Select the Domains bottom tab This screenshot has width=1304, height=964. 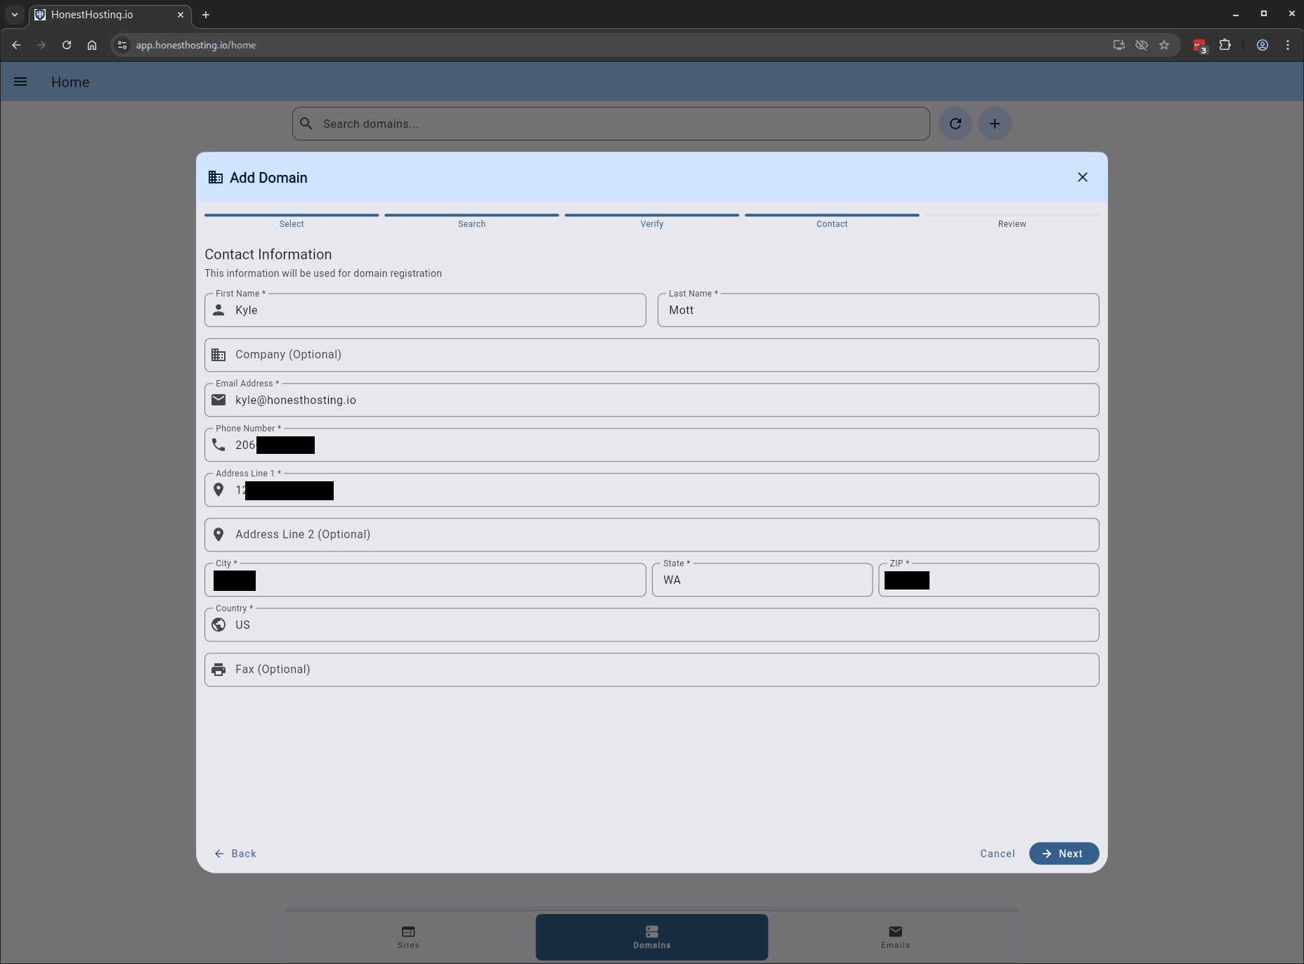(x=651, y=937)
